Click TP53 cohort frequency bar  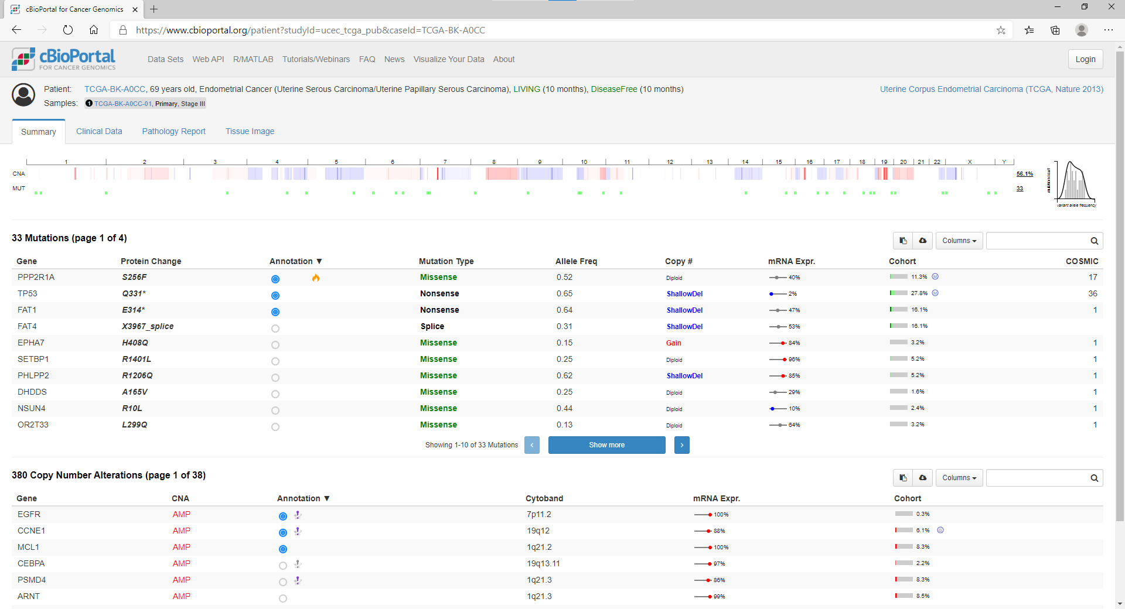click(x=899, y=293)
